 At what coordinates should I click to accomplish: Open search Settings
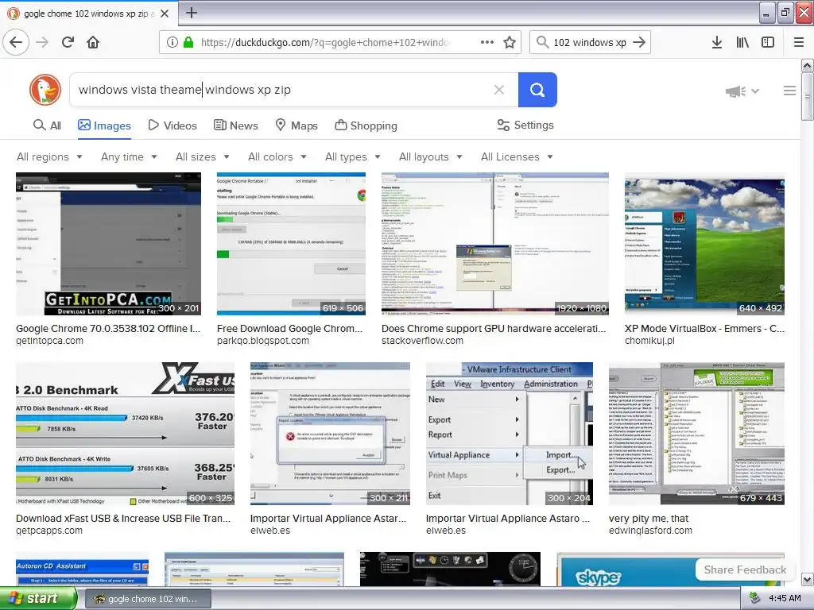tap(525, 125)
